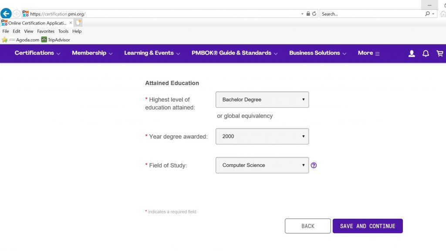This screenshot has width=446, height=251.
Task: Navigate back with the blue back arrow
Action: pyautogui.click(x=6, y=14)
